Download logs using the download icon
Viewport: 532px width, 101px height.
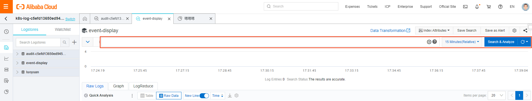tap(230, 95)
